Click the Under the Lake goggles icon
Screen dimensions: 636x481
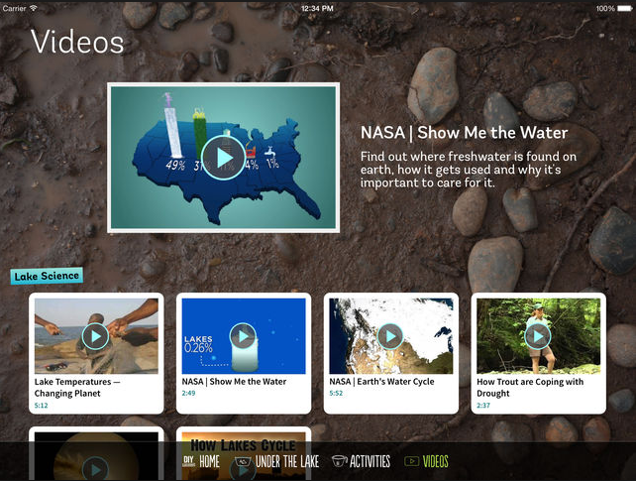(x=243, y=461)
